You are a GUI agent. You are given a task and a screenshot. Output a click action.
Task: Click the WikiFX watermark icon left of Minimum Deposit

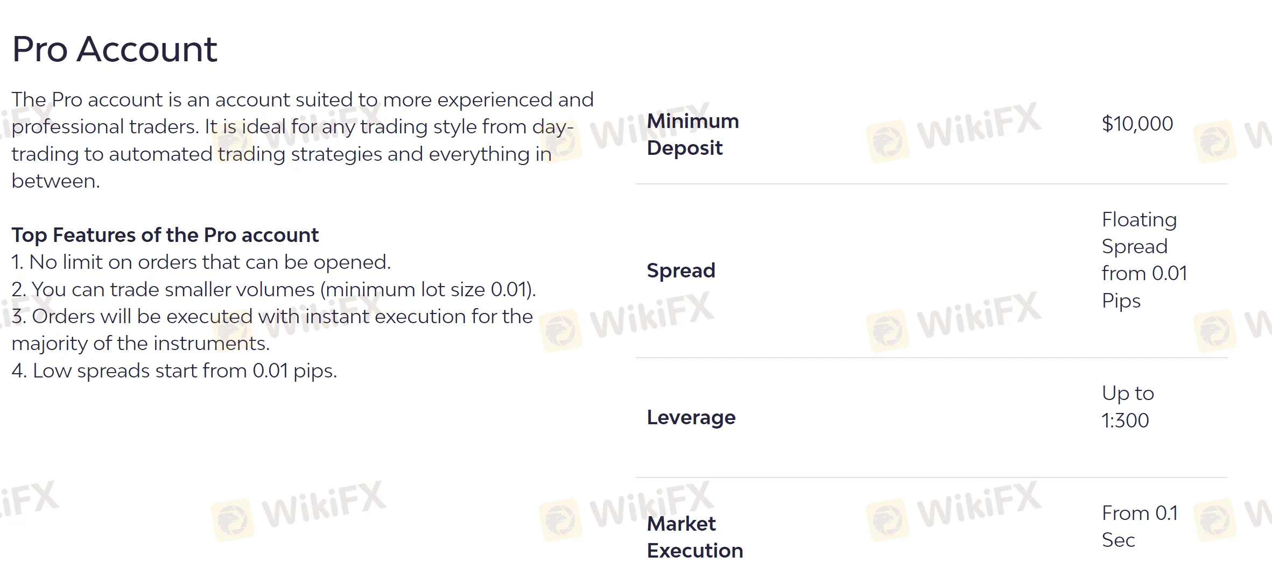click(x=561, y=141)
